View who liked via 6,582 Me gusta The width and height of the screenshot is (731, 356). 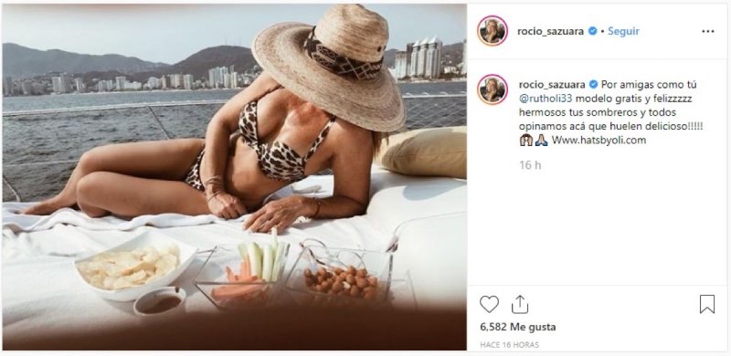click(517, 327)
